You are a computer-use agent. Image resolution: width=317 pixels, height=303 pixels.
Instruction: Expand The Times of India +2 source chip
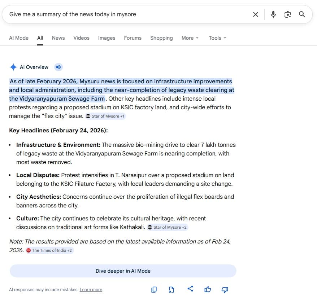pyautogui.click(x=49, y=250)
